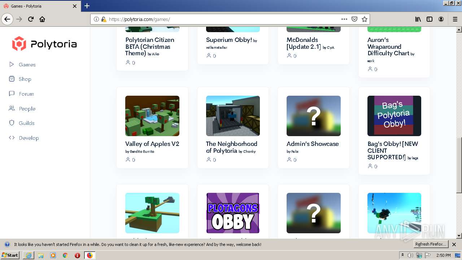The width and height of the screenshot is (462, 260).
Task: Open The Neighborhood of Polytoria thumbnail
Action: pos(233,116)
